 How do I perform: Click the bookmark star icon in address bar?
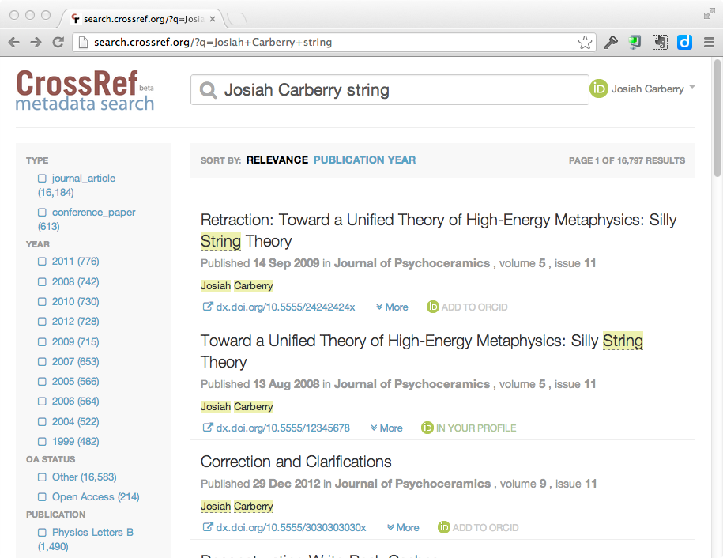point(585,43)
